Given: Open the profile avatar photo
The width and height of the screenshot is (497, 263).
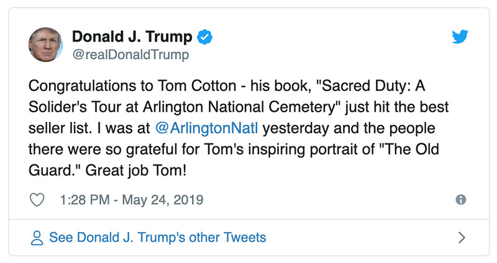Looking at the screenshot, I should click(46, 45).
